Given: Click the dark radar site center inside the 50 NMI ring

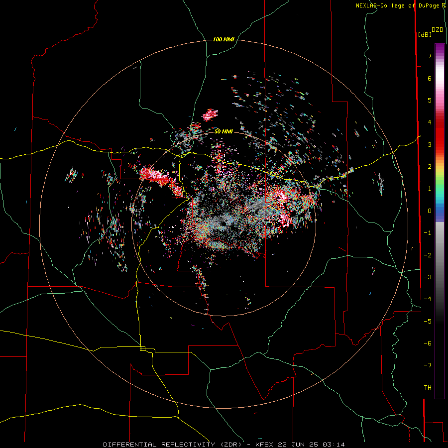Looking at the screenshot, I should tap(224, 224).
